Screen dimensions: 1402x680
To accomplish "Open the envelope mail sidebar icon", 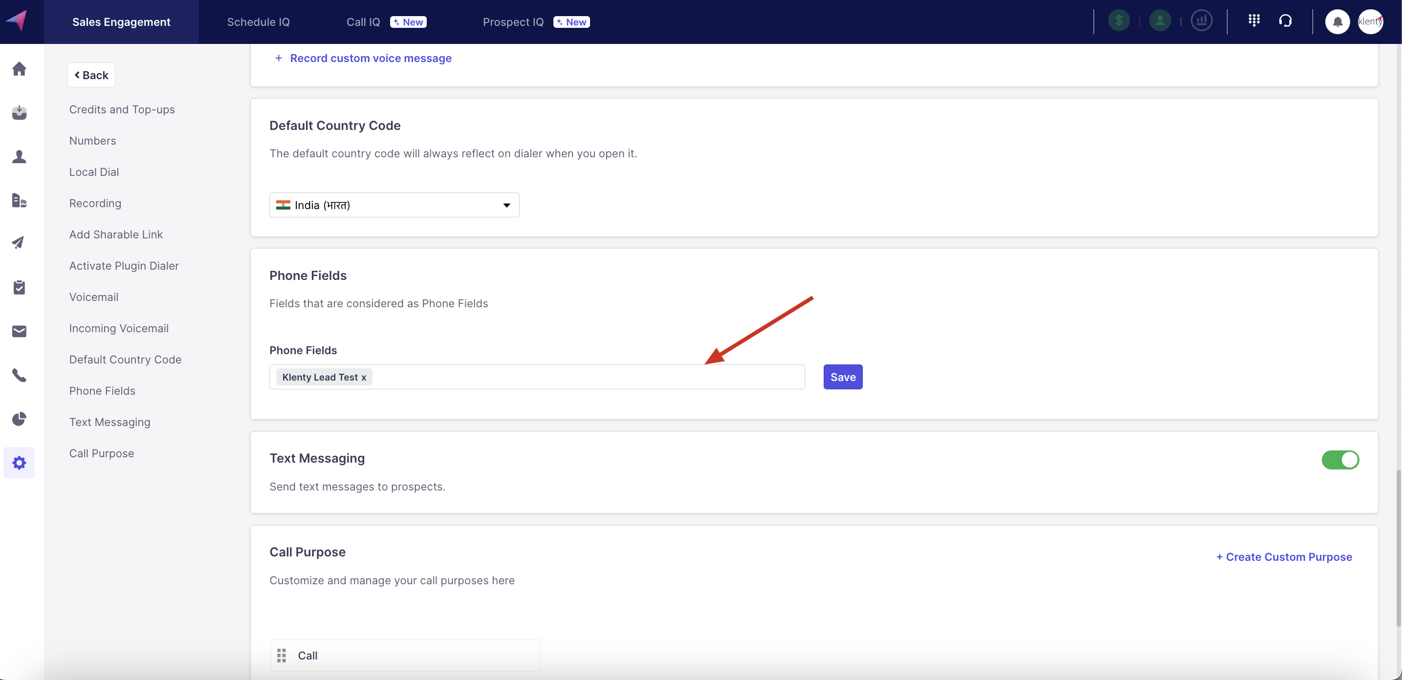I will coord(19,331).
